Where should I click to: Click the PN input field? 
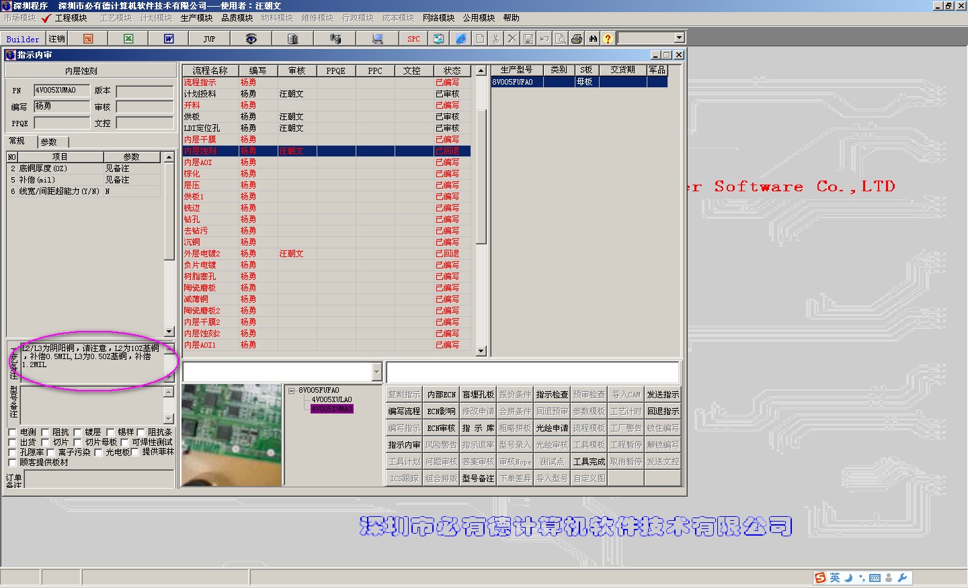click(x=62, y=90)
